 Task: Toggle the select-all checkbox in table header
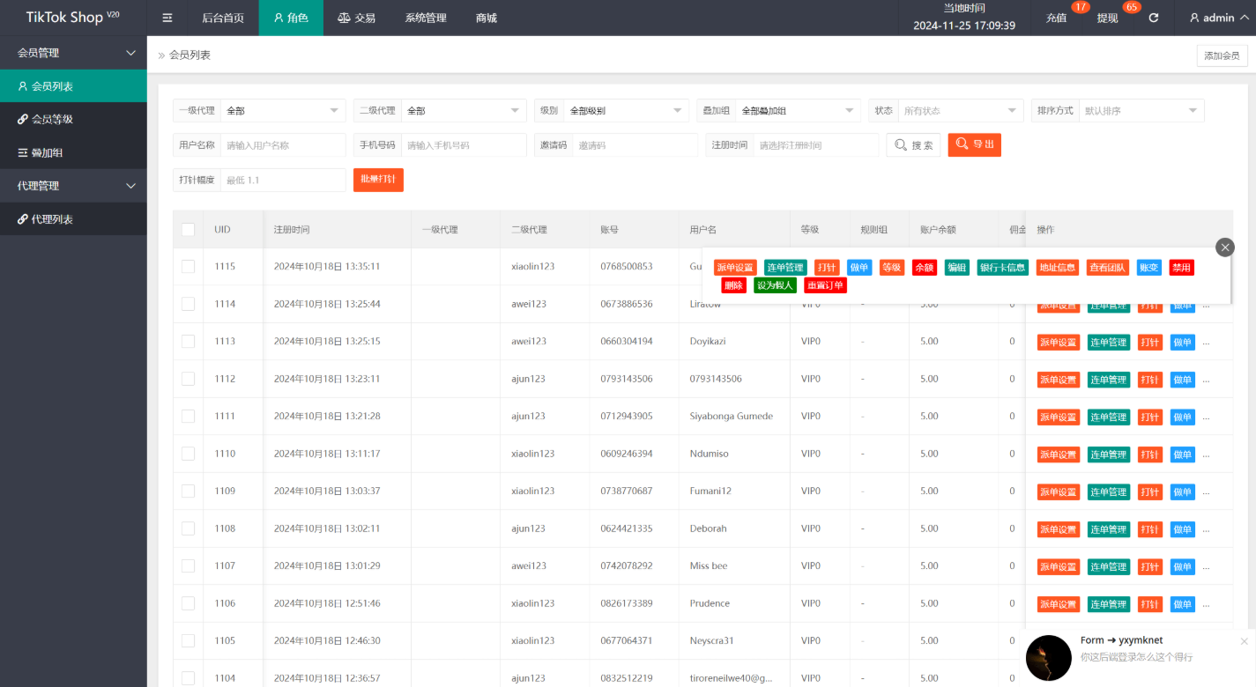click(188, 230)
